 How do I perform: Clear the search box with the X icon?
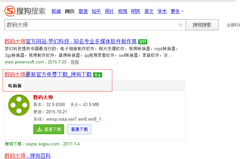click(180, 25)
